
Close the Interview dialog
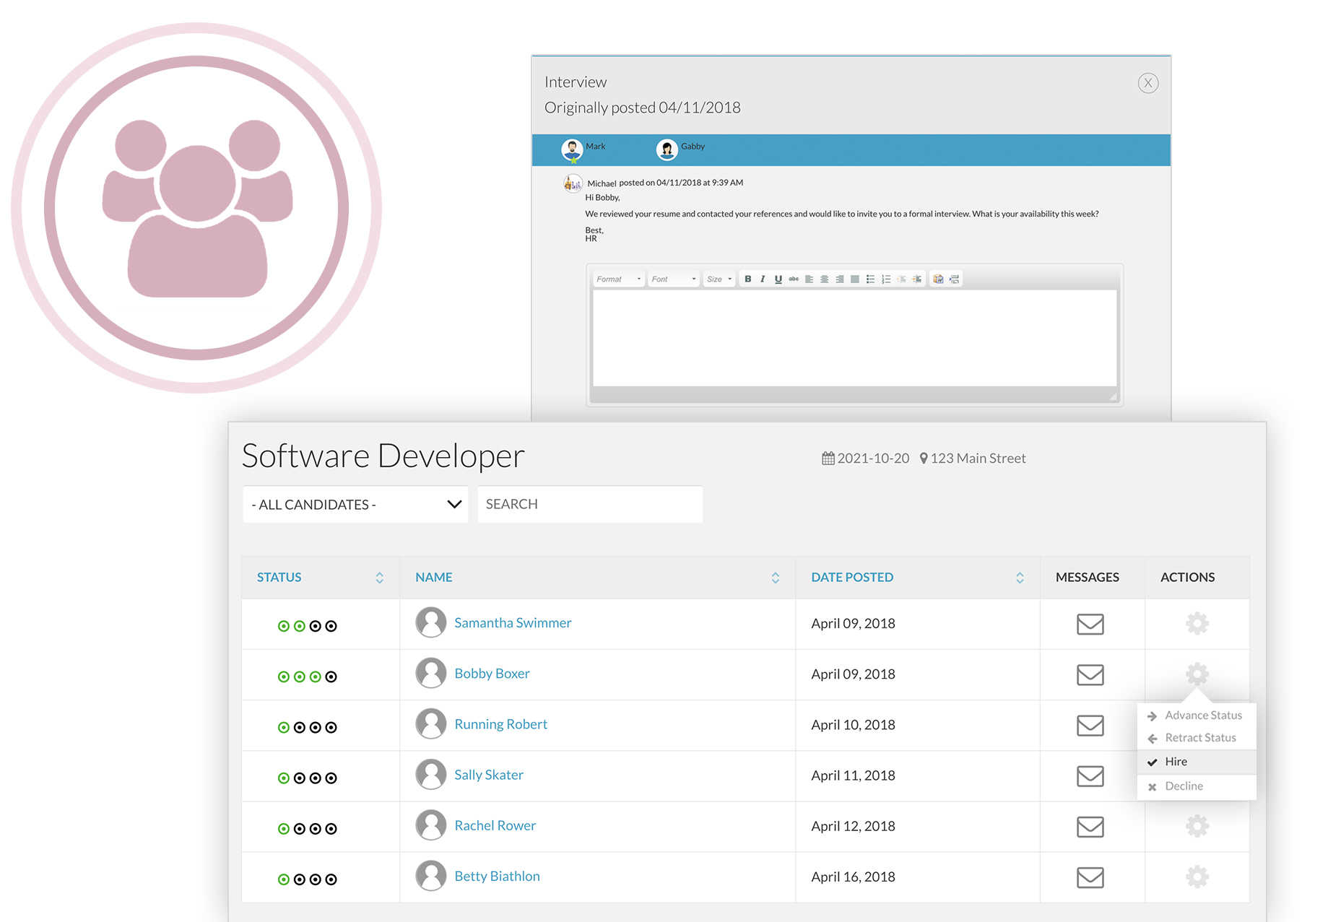click(1147, 83)
